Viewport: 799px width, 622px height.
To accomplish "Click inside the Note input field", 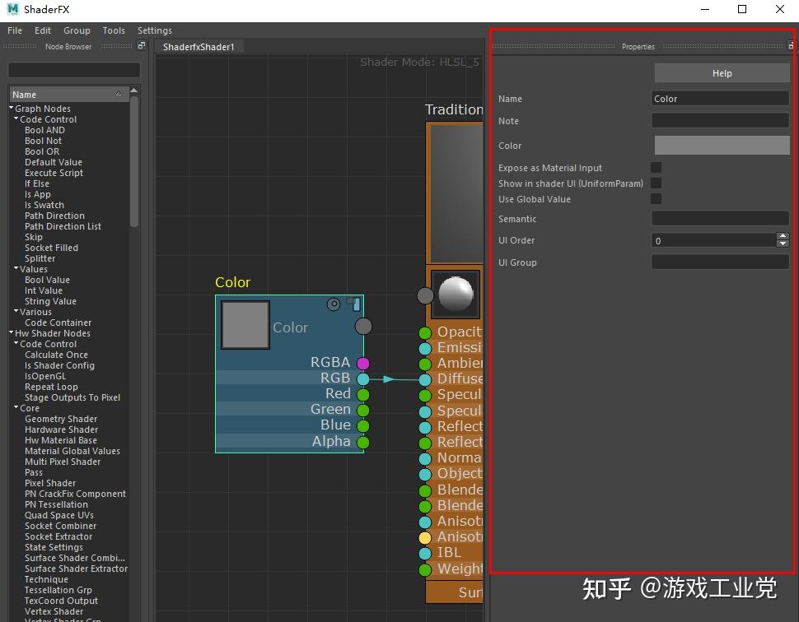I will [x=720, y=120].
